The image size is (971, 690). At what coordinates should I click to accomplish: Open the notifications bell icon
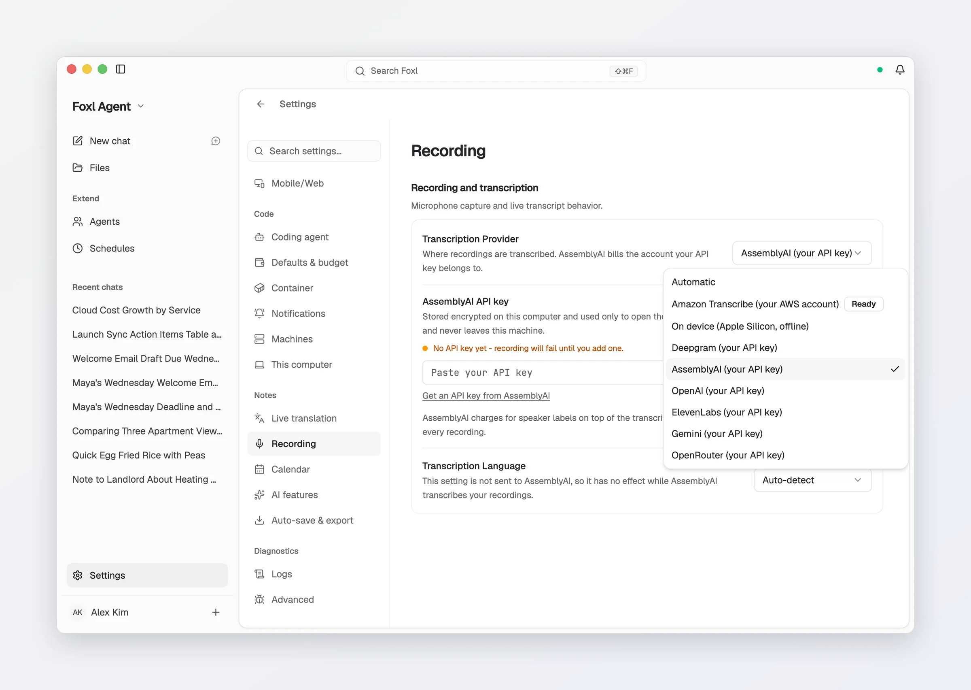pyautogui.click(x=900, y=70)
